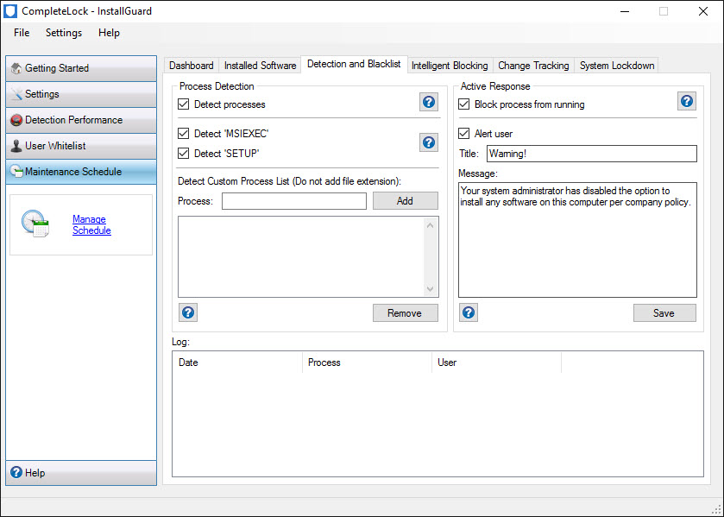Click the Getting Started house icon

tap(16, 68)
